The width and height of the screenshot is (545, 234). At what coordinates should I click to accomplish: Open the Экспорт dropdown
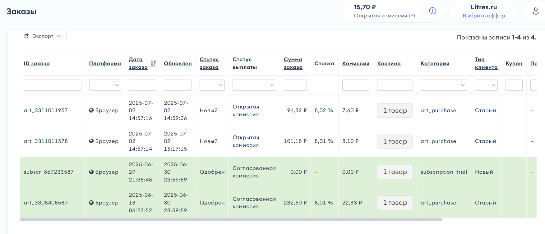click(43, 36)
